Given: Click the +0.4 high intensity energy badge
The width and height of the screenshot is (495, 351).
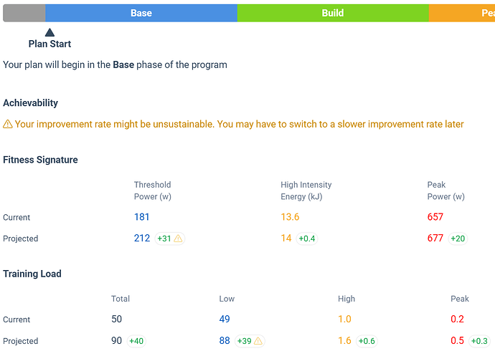Looking at the screenshot, I should (307, 239).
